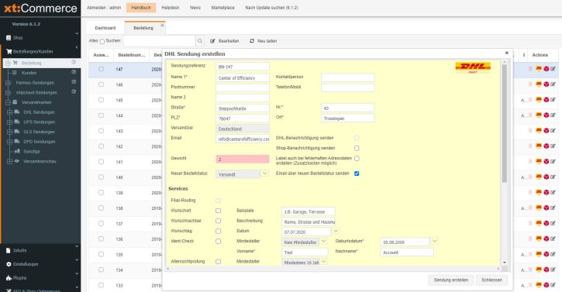This screenshot has width=562, height=292.
Task: Click the help icon next to Bestellung
Action: tap(74, 62)
